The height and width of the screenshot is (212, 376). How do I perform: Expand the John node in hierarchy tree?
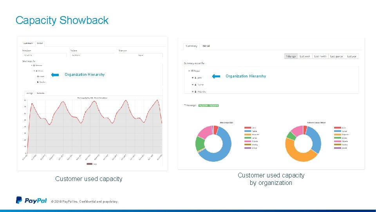(193, 78)
